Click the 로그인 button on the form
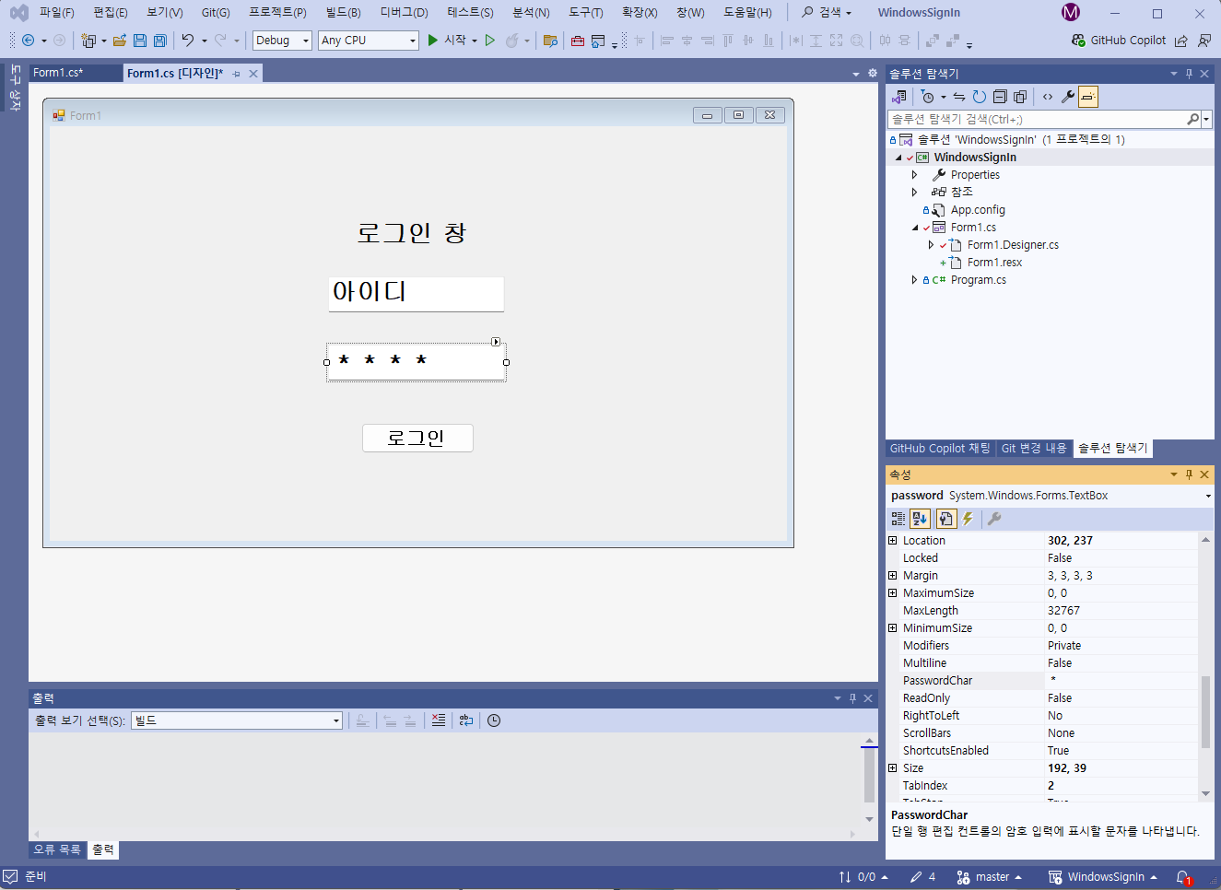Viewport: 1221px width, 890px height. [417, 439]
